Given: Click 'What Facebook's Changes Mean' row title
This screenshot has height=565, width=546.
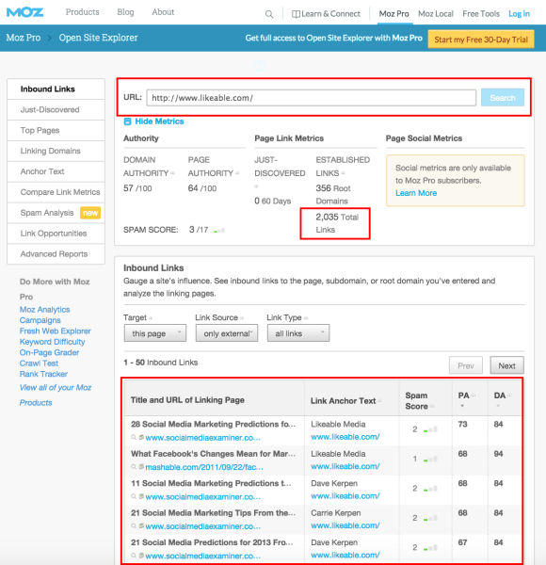Looking at the screenshot, I should 213,454.
